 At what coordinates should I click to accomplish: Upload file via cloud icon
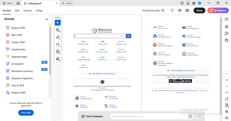180,10
